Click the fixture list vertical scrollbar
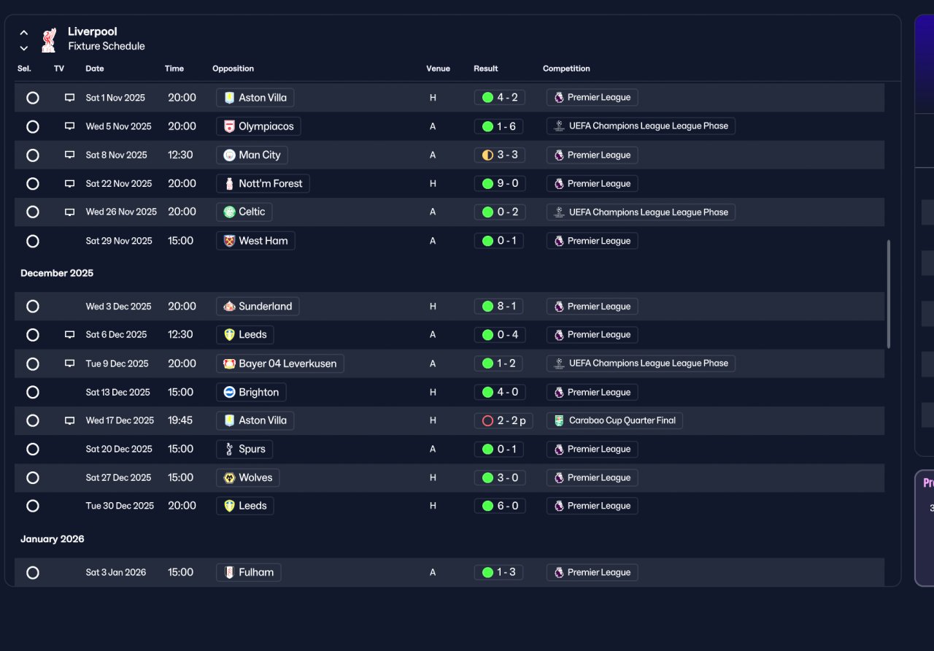 (888, 294)
